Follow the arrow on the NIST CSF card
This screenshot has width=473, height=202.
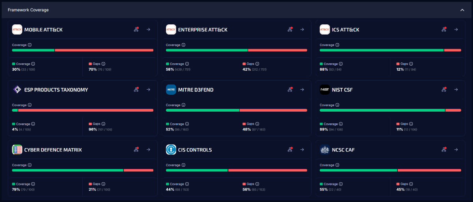click(x=456, y=90)
